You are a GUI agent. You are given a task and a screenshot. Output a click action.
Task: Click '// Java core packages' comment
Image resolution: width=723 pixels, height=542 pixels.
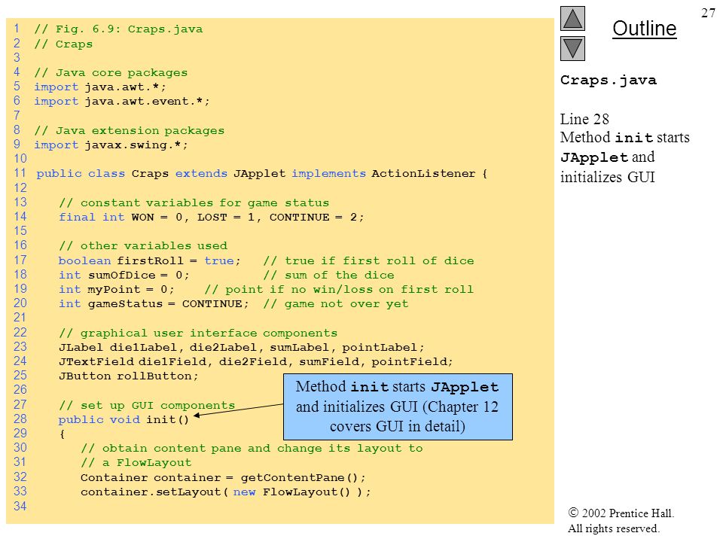pyautogui.click(x=111, y=73)
